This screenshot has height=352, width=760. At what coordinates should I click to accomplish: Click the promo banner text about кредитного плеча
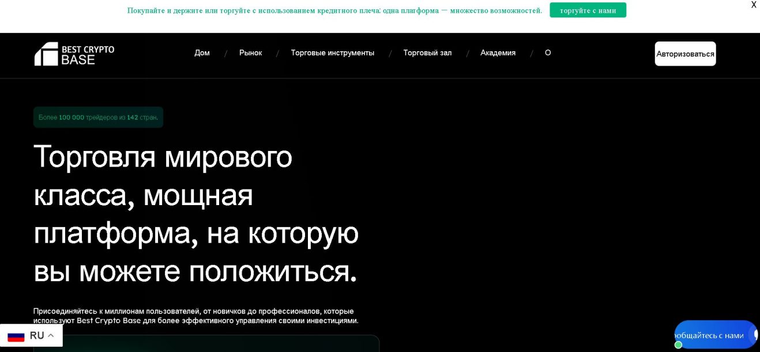point(334,10)
